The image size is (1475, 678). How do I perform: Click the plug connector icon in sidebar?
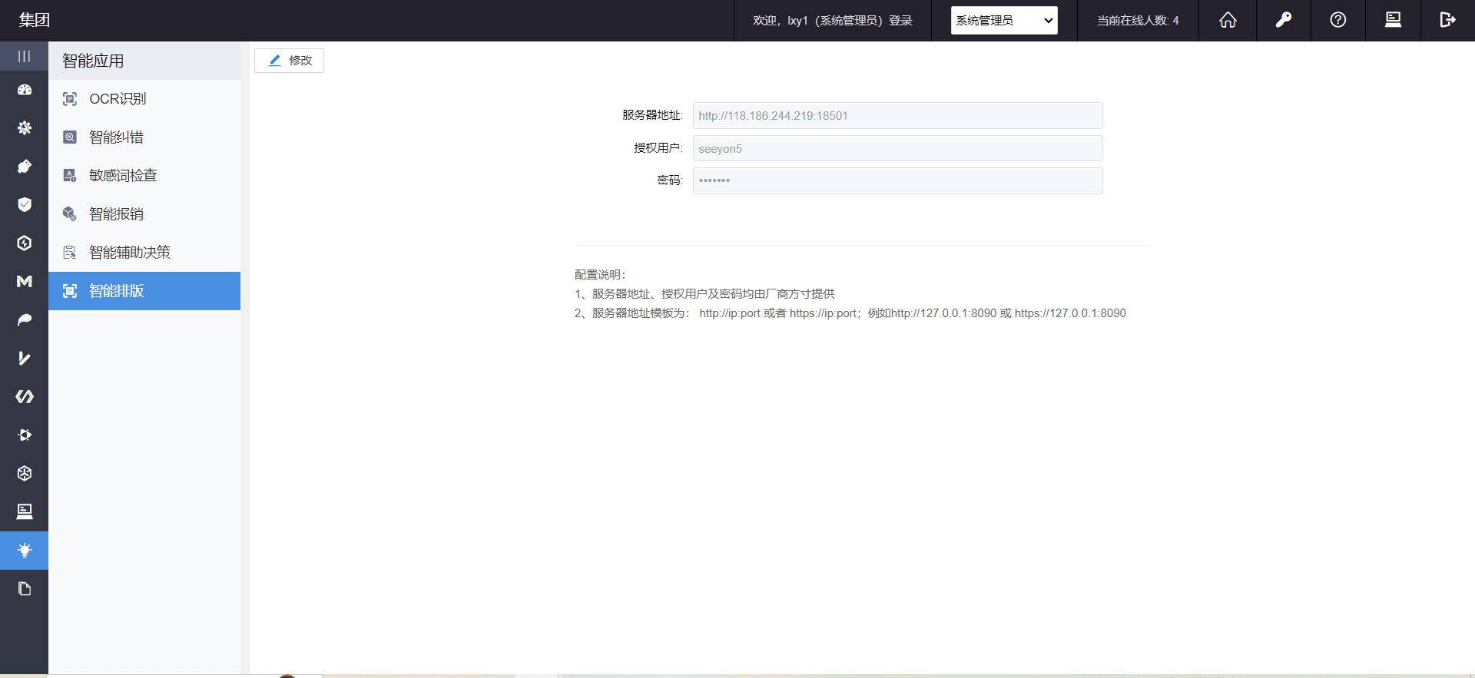pos(25,435)
